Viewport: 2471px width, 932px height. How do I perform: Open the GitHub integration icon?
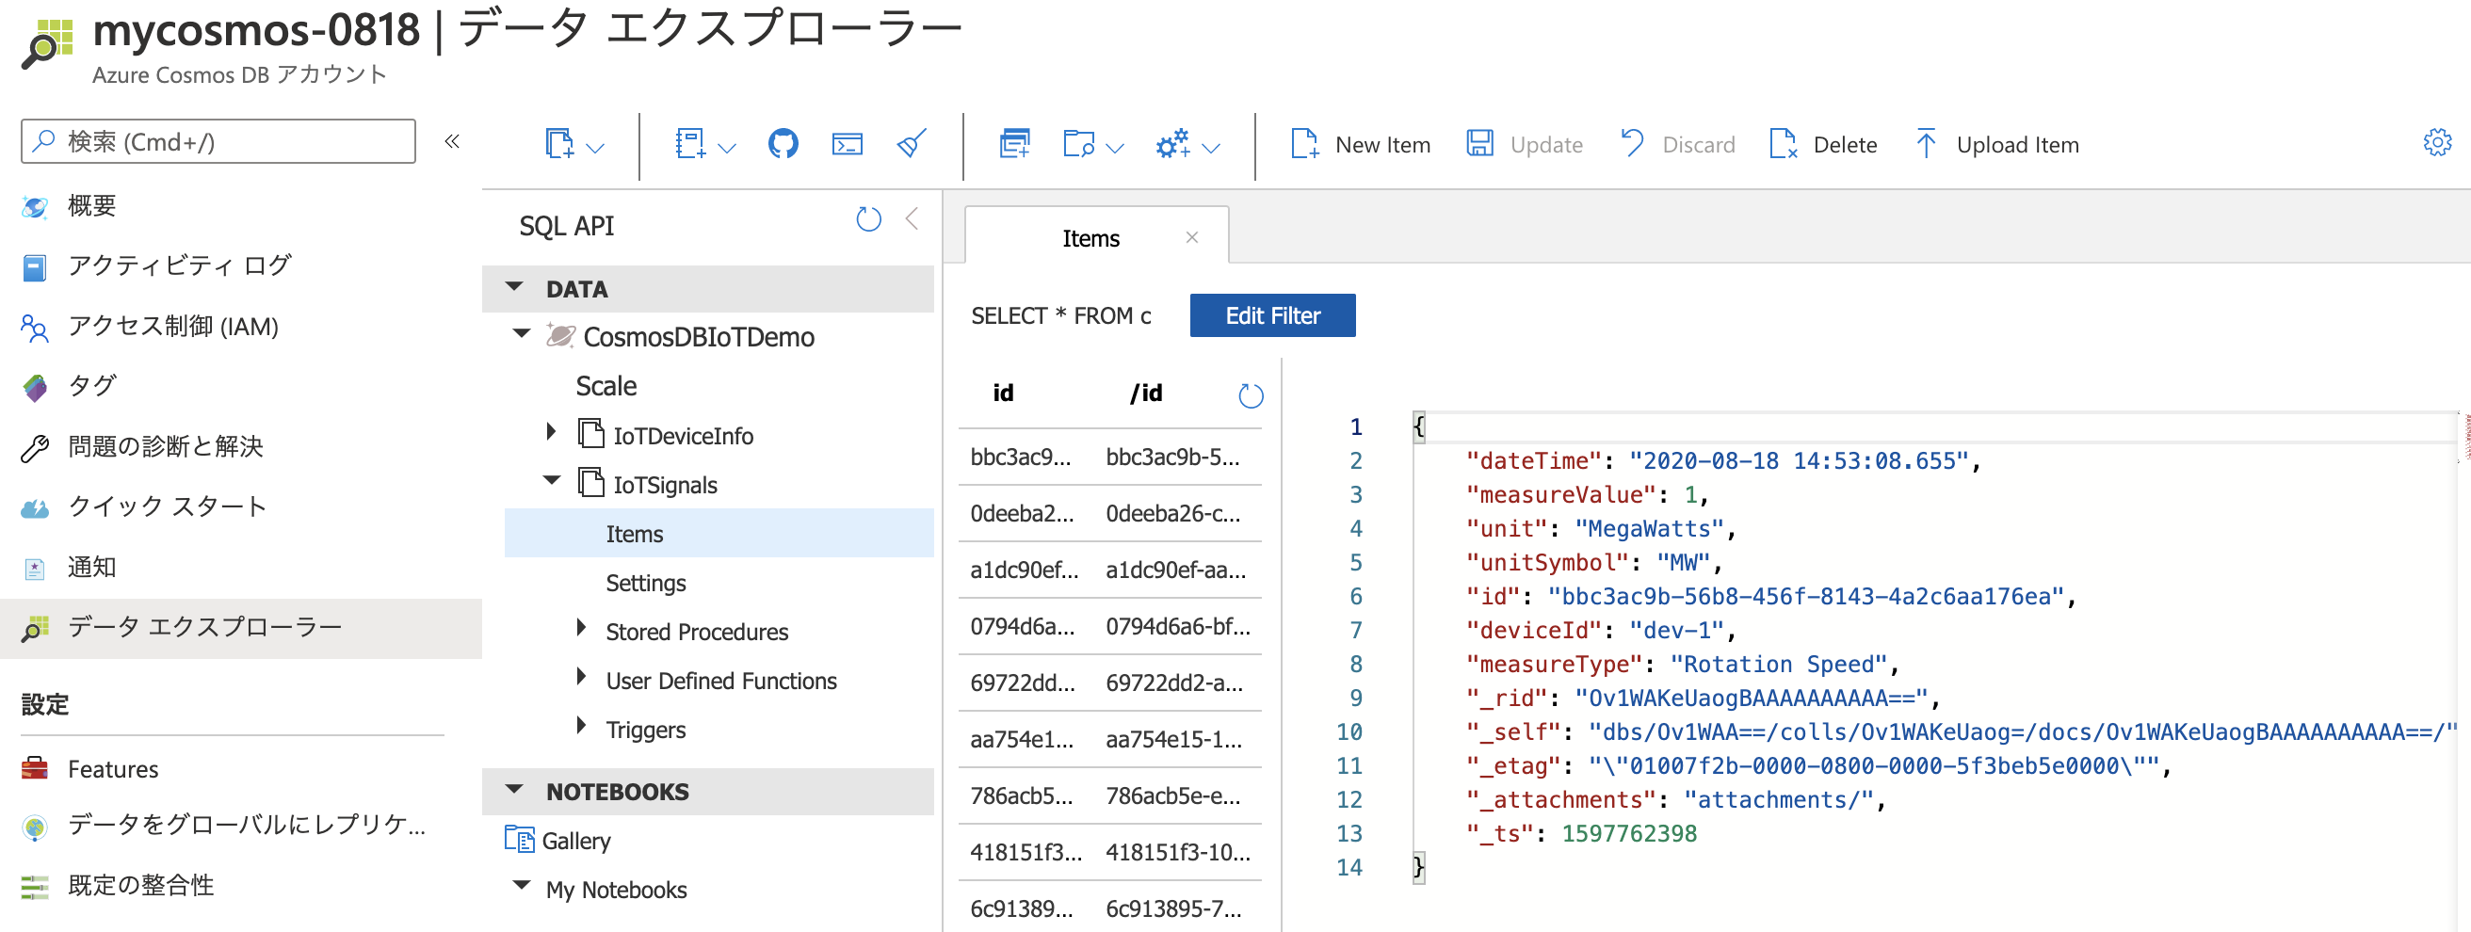coord(783,144)
